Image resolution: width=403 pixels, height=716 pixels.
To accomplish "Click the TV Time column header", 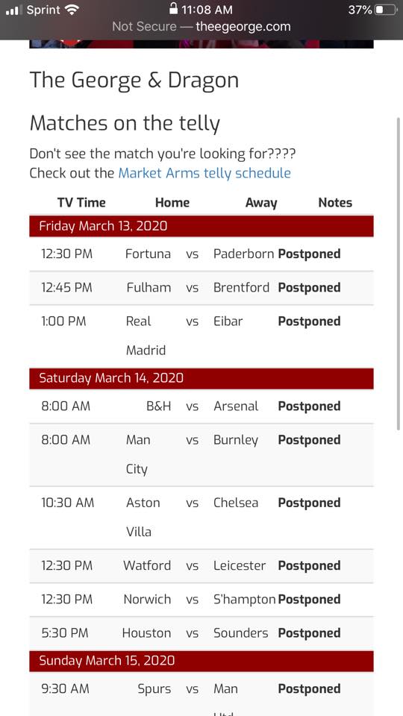I will 81,203.
